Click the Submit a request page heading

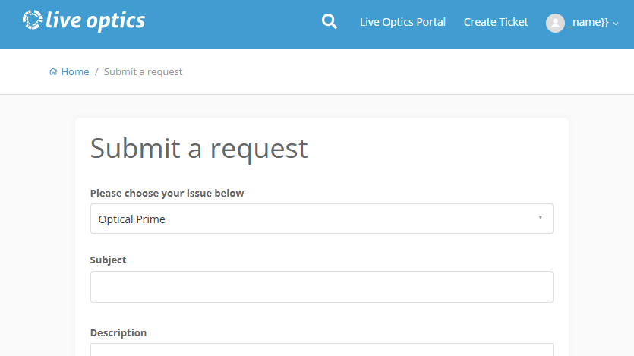199,148
